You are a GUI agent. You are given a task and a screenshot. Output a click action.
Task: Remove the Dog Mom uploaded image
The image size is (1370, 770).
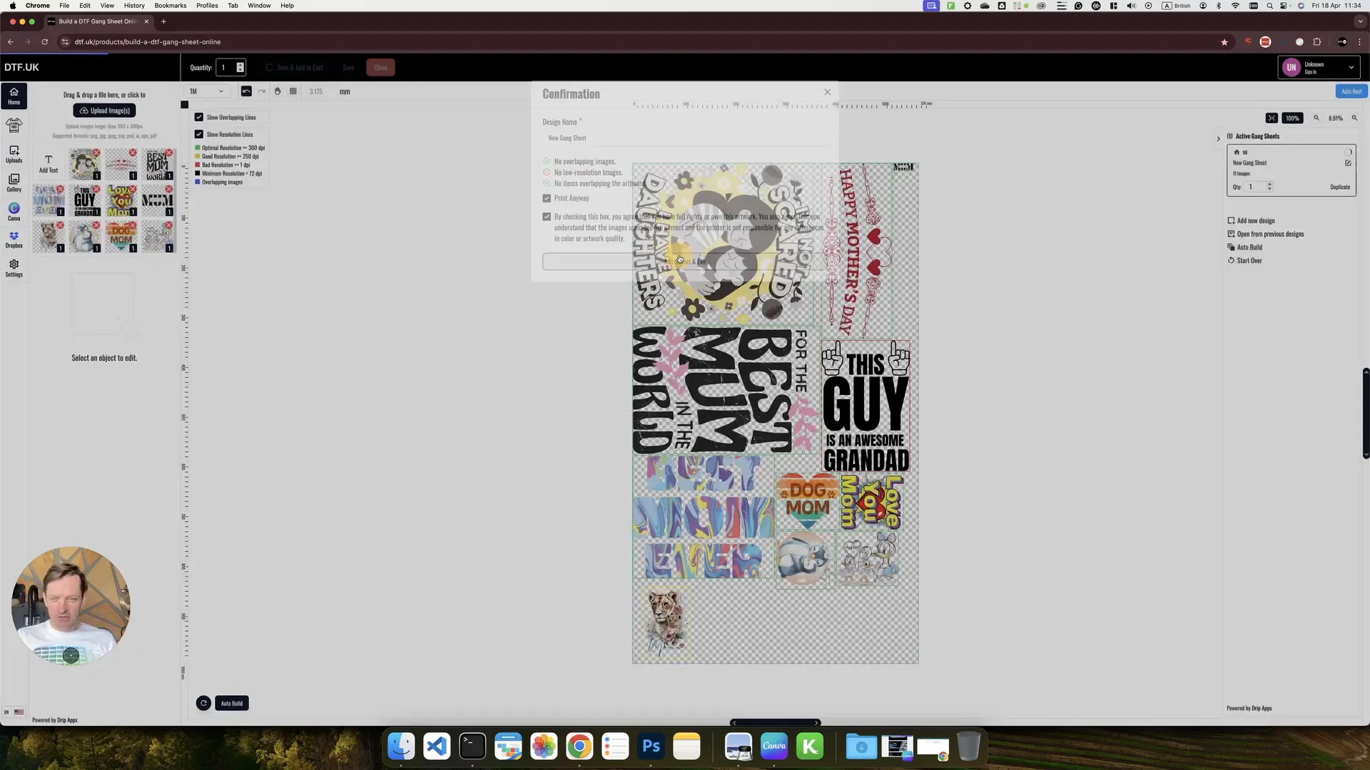tap(133, 225)
